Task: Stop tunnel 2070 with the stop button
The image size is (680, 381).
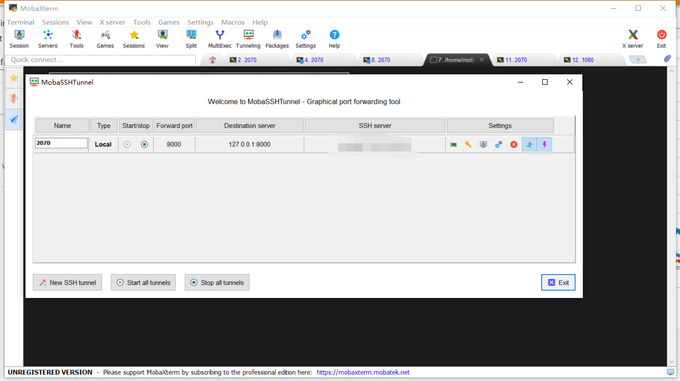Action: pos(144,144)
